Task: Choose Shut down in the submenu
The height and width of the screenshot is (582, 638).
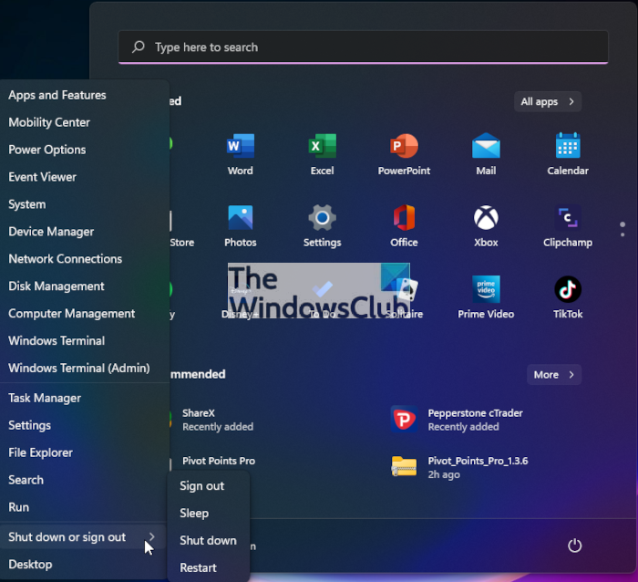Action: [209, 540]
